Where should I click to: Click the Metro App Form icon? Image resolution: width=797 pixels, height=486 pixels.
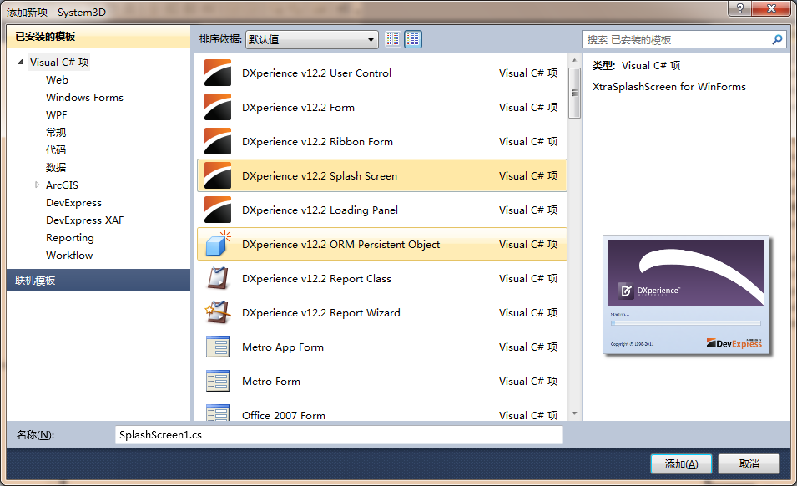coord(218,347)
